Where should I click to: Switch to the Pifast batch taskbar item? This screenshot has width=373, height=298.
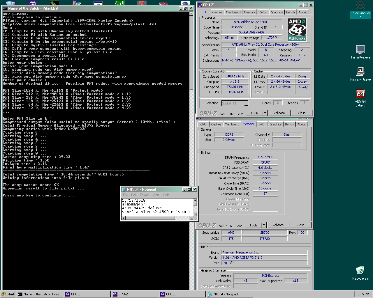39,294
